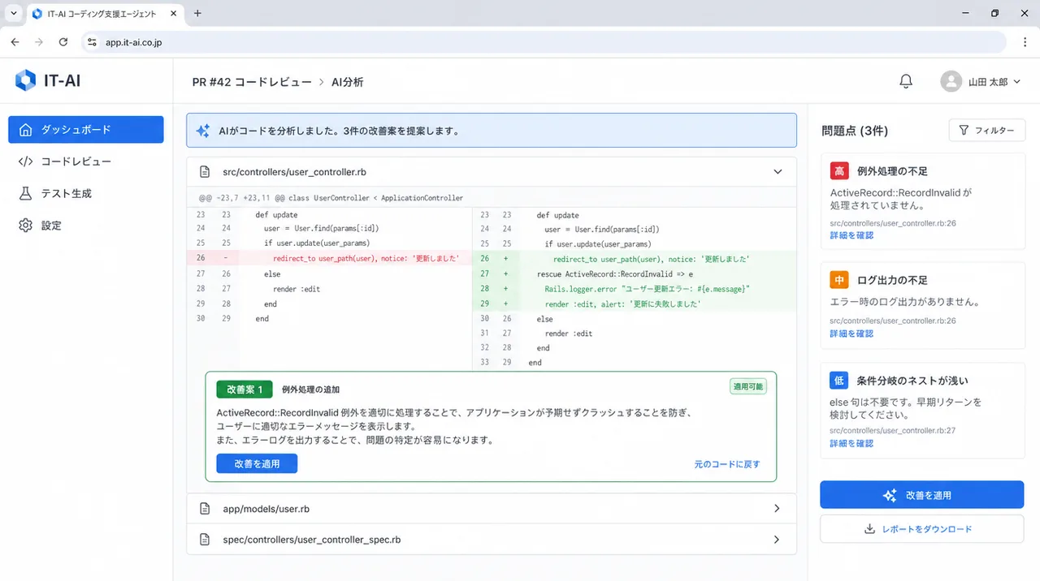Click PR #42 コードレビュー breadcrumb
The image size is (1040, 581).
(x=252, y=82)
